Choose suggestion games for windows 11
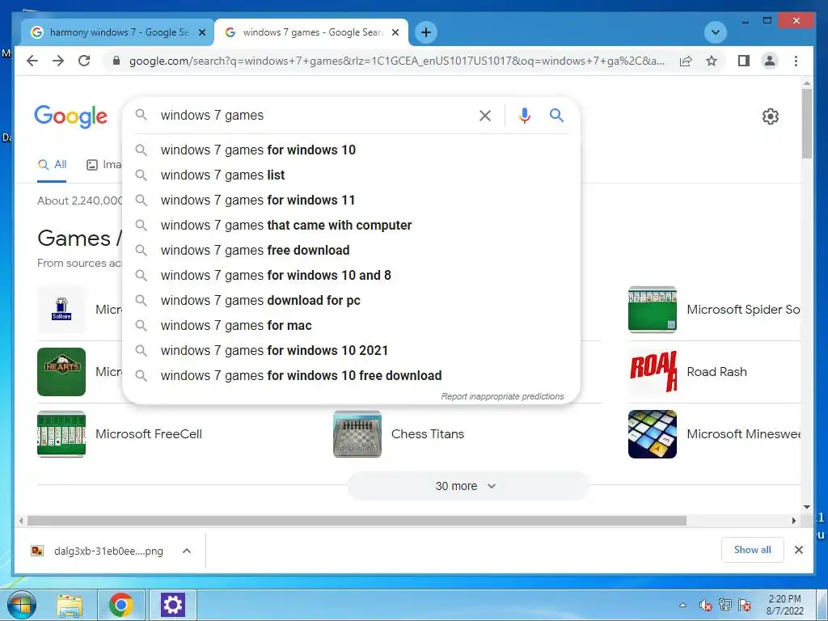Viewport: 828px width, 621px height. 351,201
